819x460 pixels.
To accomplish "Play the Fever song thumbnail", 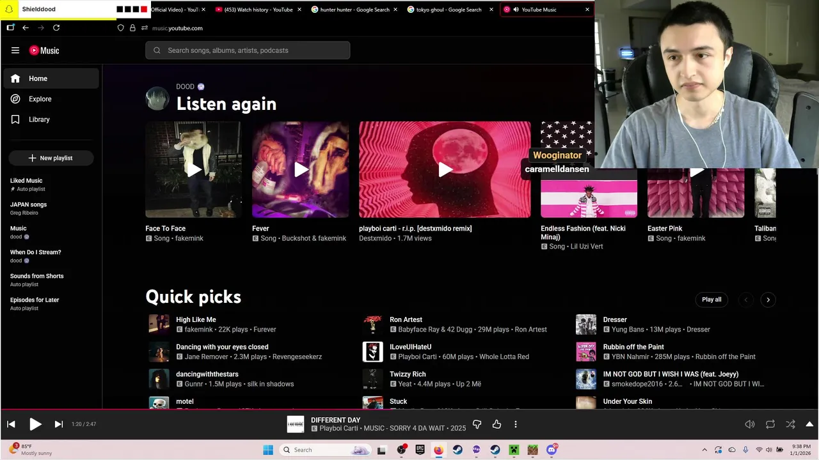I will click(x=301, y=169).
